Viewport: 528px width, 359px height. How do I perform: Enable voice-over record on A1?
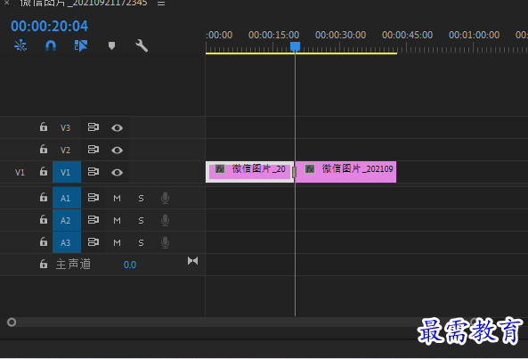coord(165,198)
